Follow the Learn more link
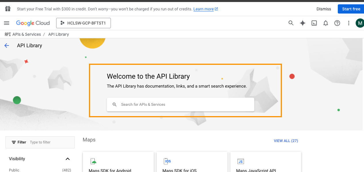 204,9
